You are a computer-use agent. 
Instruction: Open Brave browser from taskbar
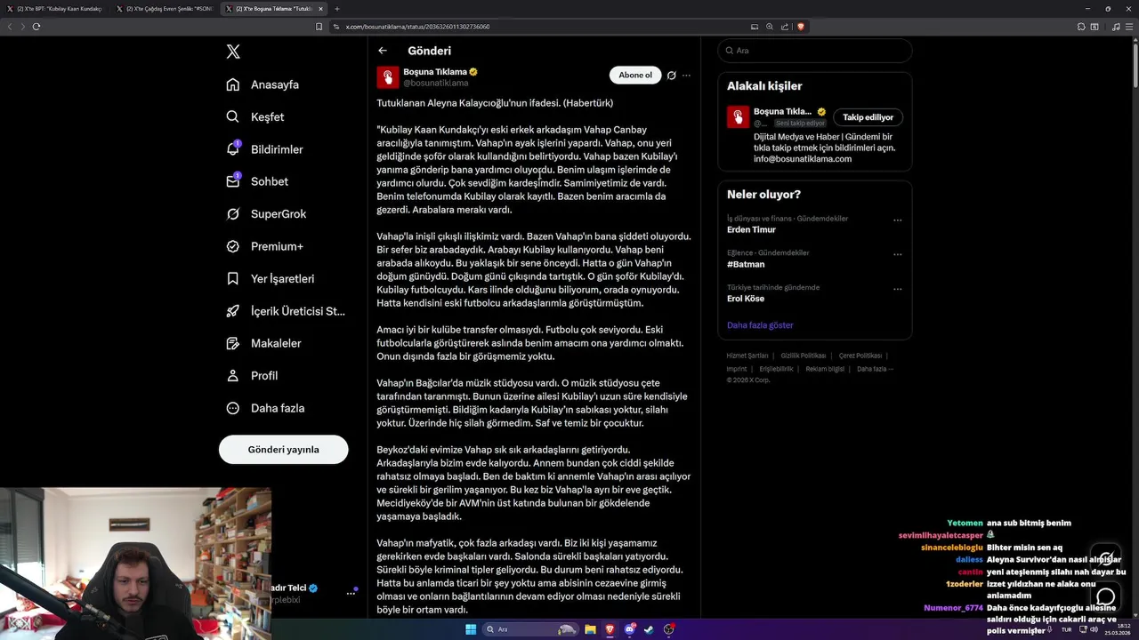(x=610, y=629)
